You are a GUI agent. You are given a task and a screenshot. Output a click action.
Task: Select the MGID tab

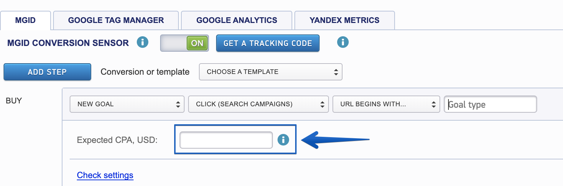pyautogui.click(x=25, y=20)
